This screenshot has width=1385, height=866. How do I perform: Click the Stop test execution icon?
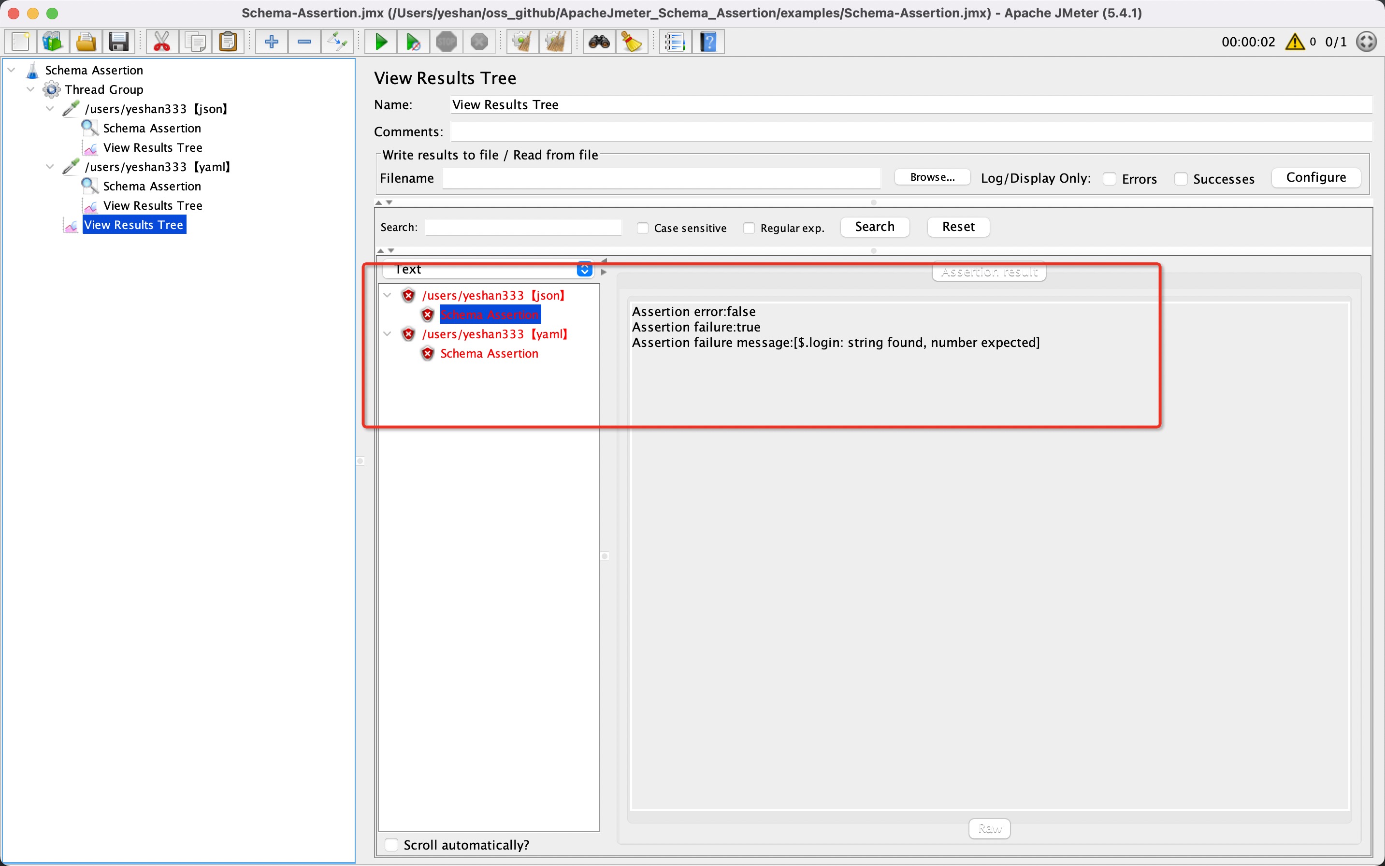tap(447, 40)
